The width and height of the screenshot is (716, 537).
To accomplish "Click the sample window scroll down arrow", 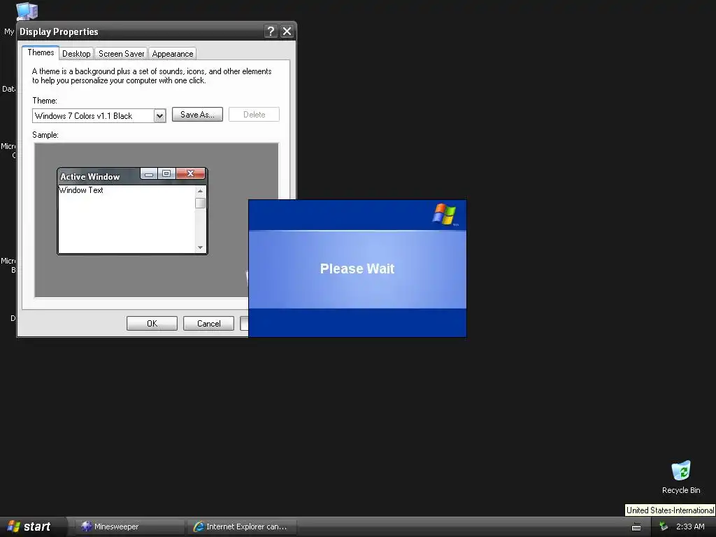I will pos(200,248).
